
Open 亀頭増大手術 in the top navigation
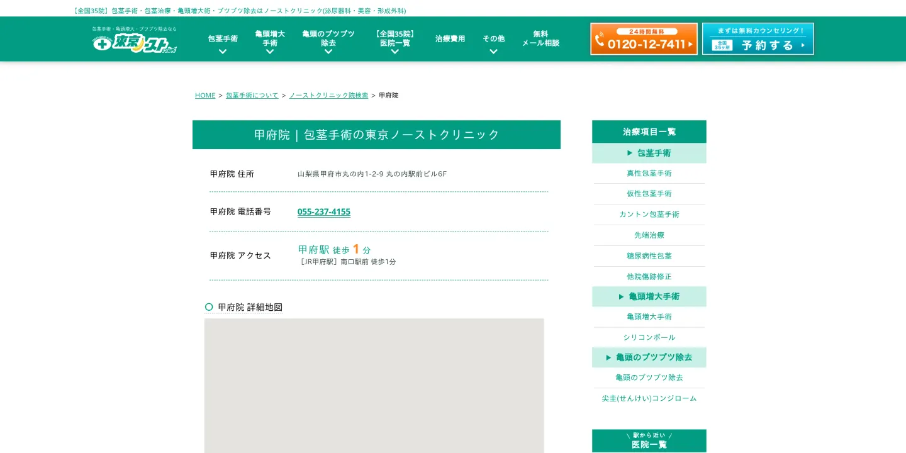pos(270,38)
